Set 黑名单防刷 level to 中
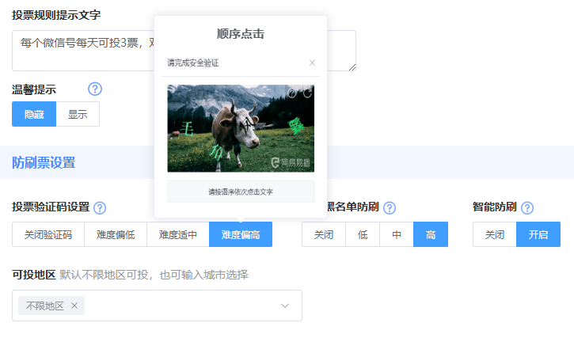Image resolution: width=574 pixels, height=338 pixels. tap(396, 234)
